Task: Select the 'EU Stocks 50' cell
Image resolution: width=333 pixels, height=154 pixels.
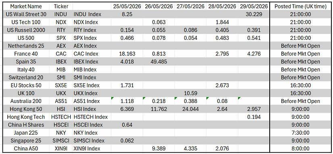Action: point(26,85)
